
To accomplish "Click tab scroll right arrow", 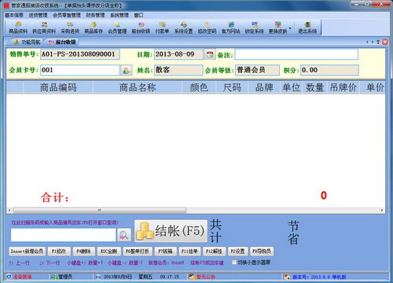I will tap(373, 42).
